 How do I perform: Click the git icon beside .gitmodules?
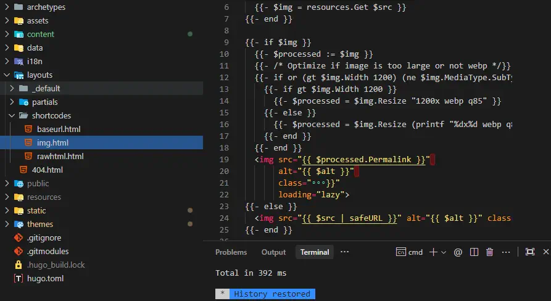coord(19,252)
